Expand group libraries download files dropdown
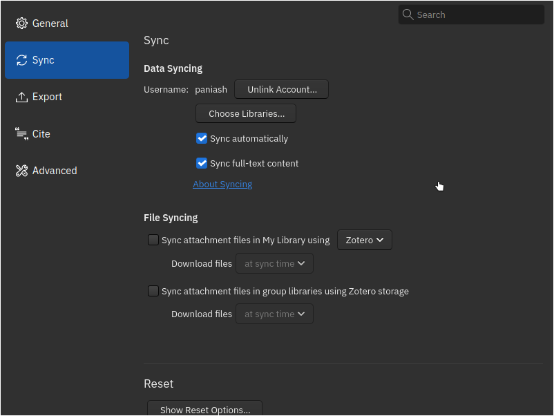554x416 pixels. (x=274, y=314)
